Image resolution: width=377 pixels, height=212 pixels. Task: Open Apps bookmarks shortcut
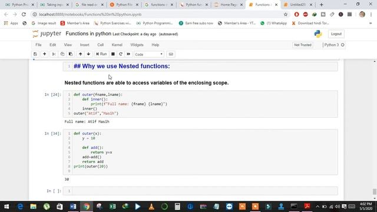tap(11, 24)
